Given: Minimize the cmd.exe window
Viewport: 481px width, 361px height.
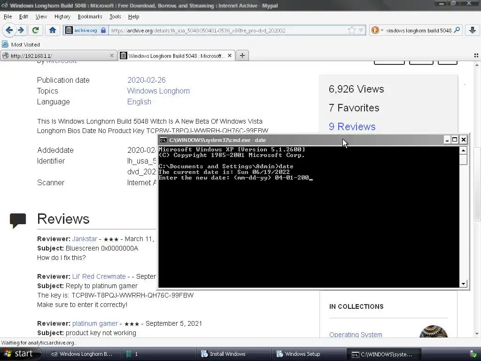Looking at the screenshot, I should tap(447, 140).
